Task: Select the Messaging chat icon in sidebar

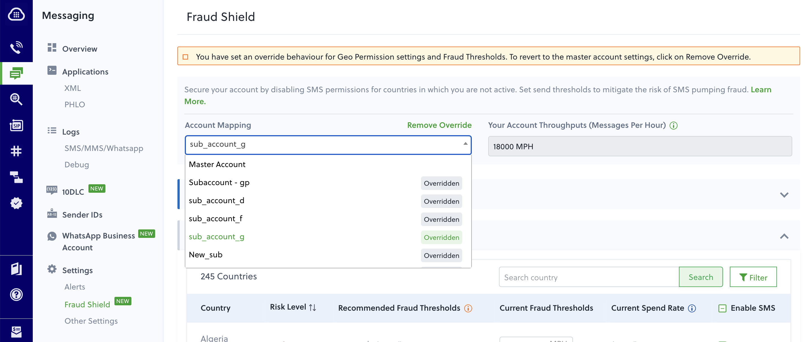Action: coord(16,73)
